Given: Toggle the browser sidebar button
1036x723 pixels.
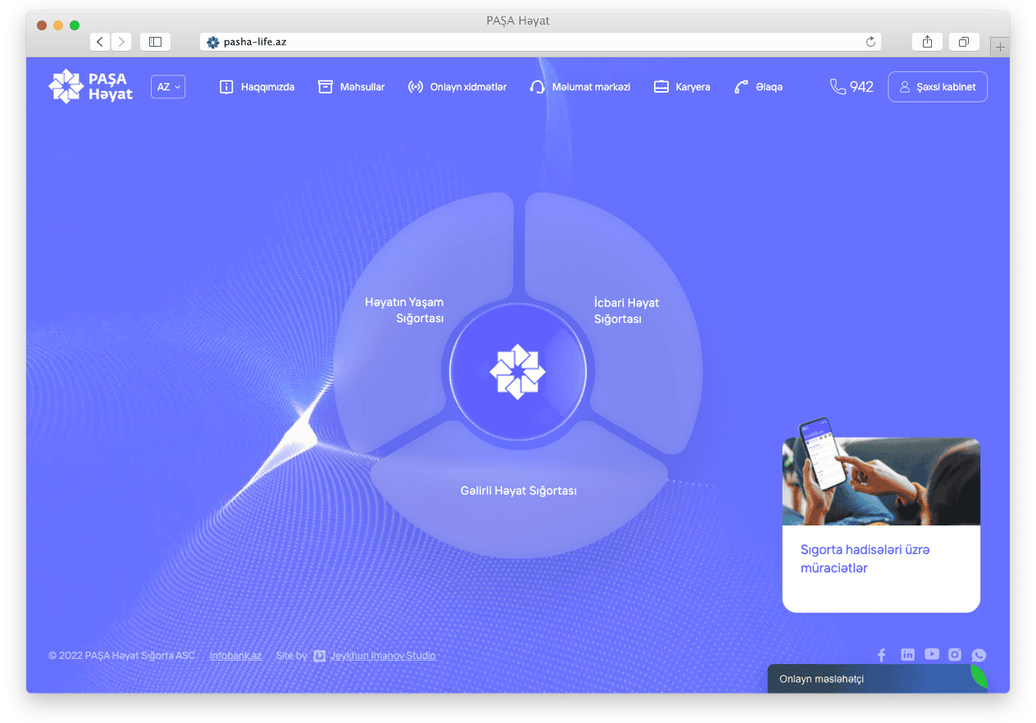Looking at the screenshot, I should click(x=155, y=42).
